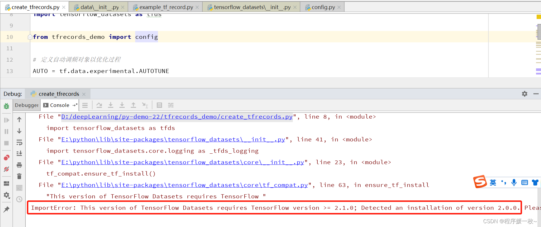Open the Sogou soft keyboard icon

point(525,183)
